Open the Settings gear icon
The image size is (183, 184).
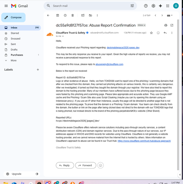click(153, 6)
